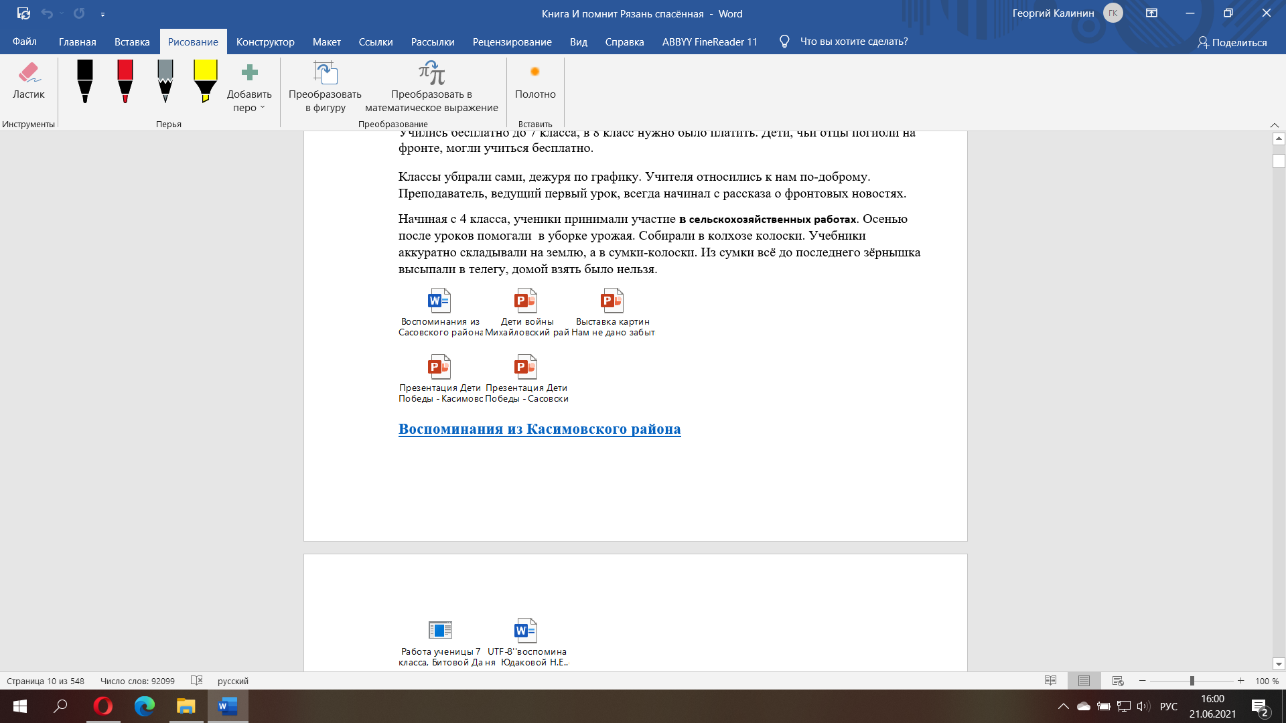
Task: Select embedded presentation Дети войны Михайловский
Action: coord(527,313)
